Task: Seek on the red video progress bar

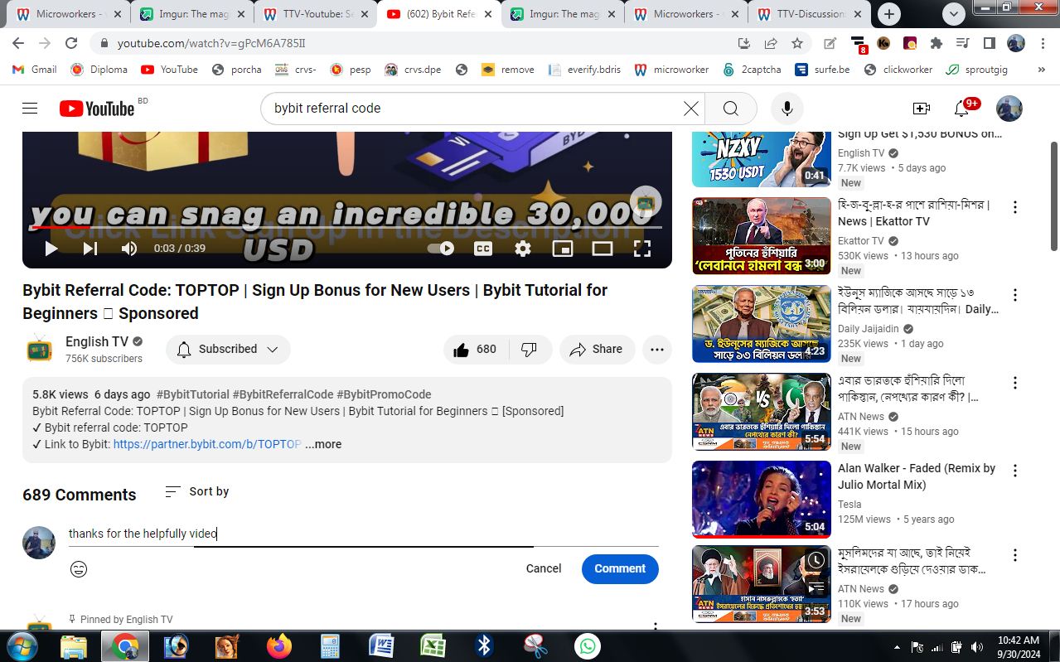Action: 346,226
